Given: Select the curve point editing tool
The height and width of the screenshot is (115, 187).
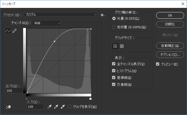Looking at the screenshot, I should 8,31.
